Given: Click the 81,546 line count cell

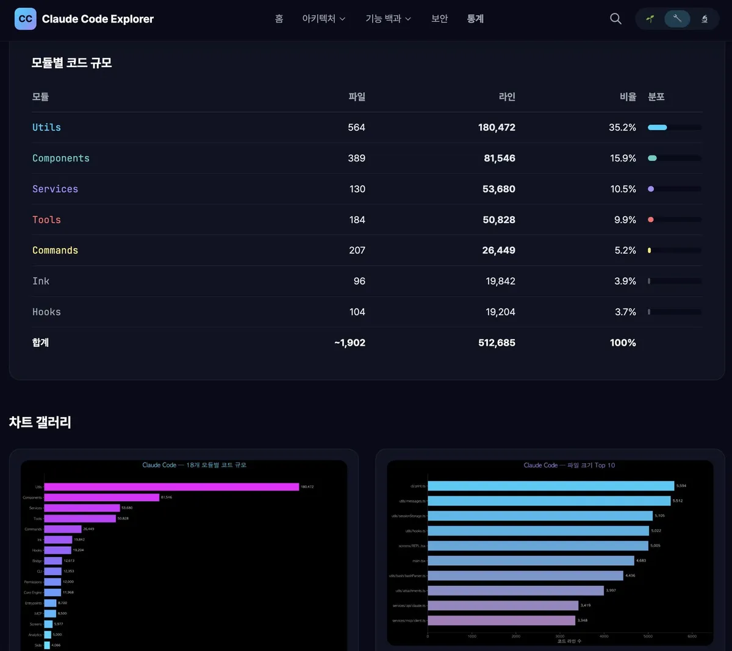Looking at the screenshot, I should tap(500, 158).
